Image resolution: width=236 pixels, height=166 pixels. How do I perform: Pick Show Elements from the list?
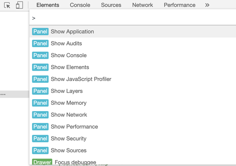tap(70, 67)
